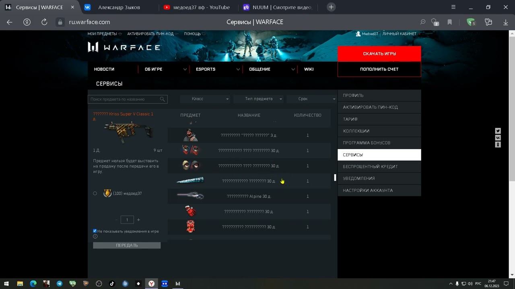Image resolution: width=515 pixels, height=289 pixels.
Task: Switch to Александр Зыков VK tab
Action: click(x=119, y=7)
